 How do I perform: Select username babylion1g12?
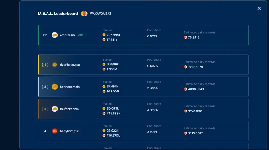(69, 131)
